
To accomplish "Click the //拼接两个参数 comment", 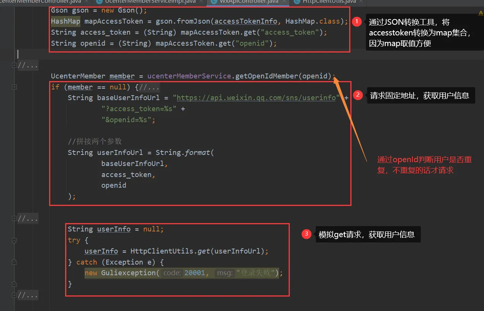I will 95,141.
